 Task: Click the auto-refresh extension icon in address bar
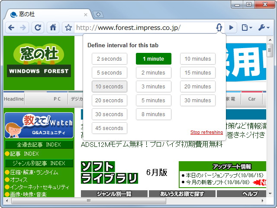219,27
